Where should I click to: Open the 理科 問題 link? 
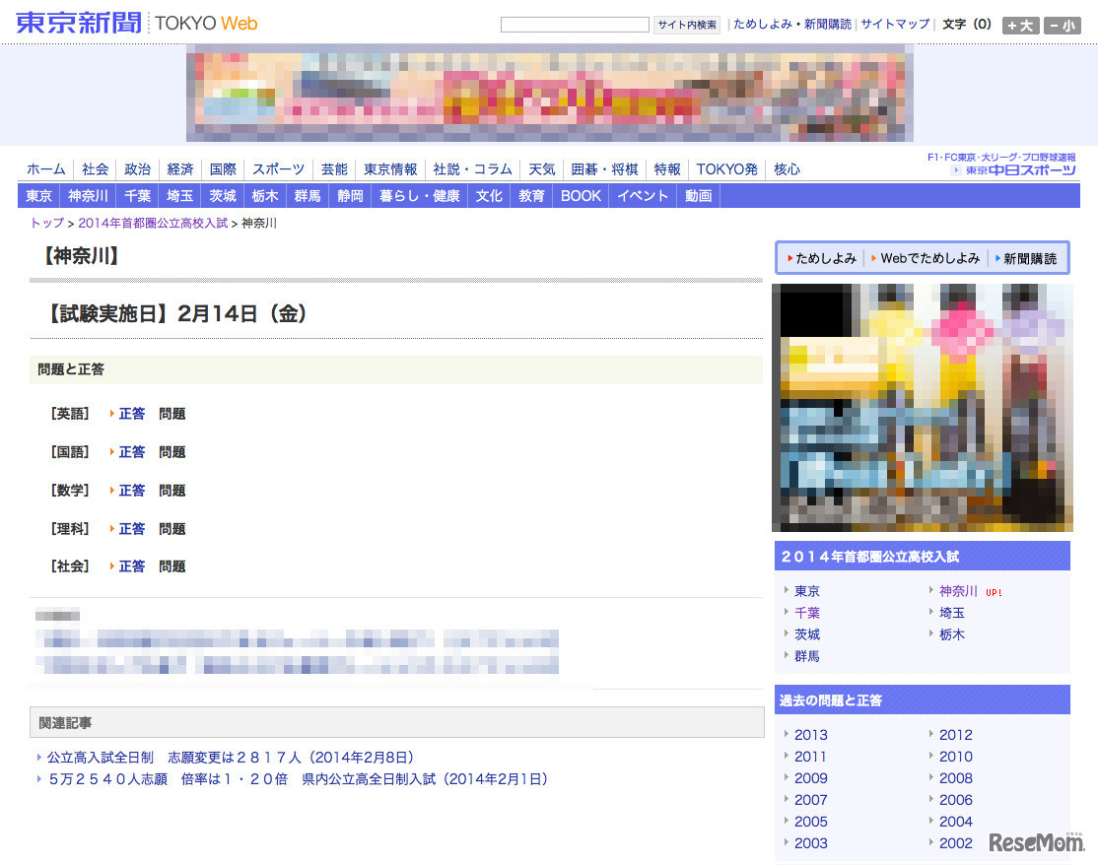tap(172, 529)
